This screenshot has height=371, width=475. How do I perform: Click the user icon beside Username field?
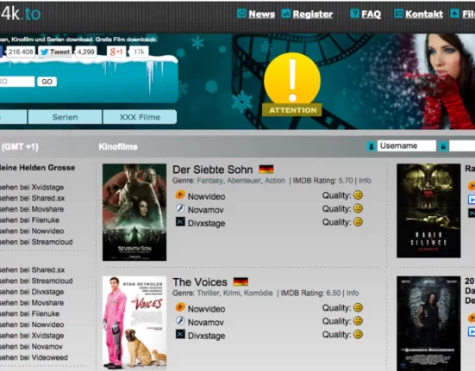(x=371, y=146)
